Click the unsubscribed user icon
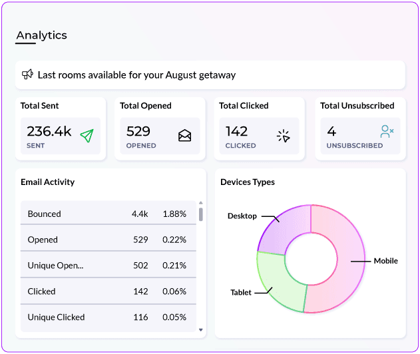 (387, 132)
